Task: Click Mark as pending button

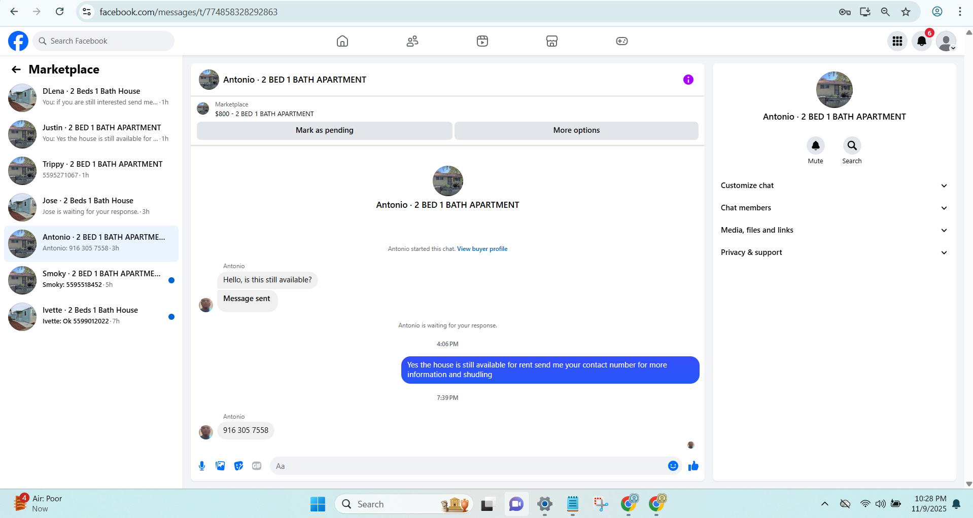Action: point(325,130)
